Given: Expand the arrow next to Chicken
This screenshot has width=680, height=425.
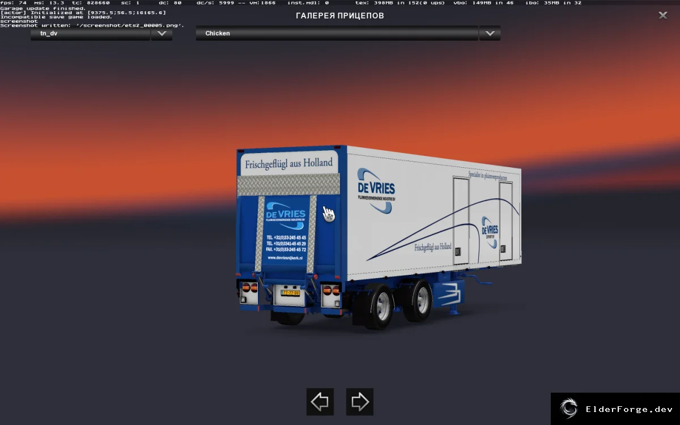Looking at the screenshot, I should (490, 33).
